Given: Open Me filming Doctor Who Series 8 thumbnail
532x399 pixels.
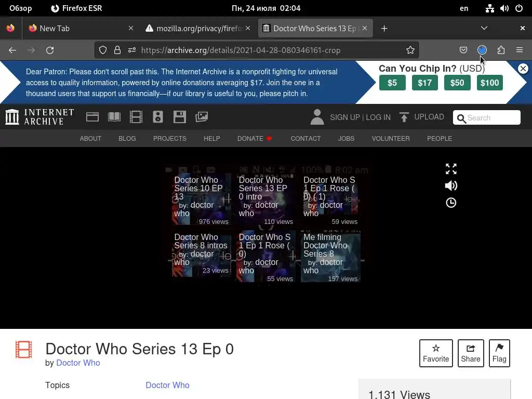Looking at the screenshot, I should tap(330, 257).
